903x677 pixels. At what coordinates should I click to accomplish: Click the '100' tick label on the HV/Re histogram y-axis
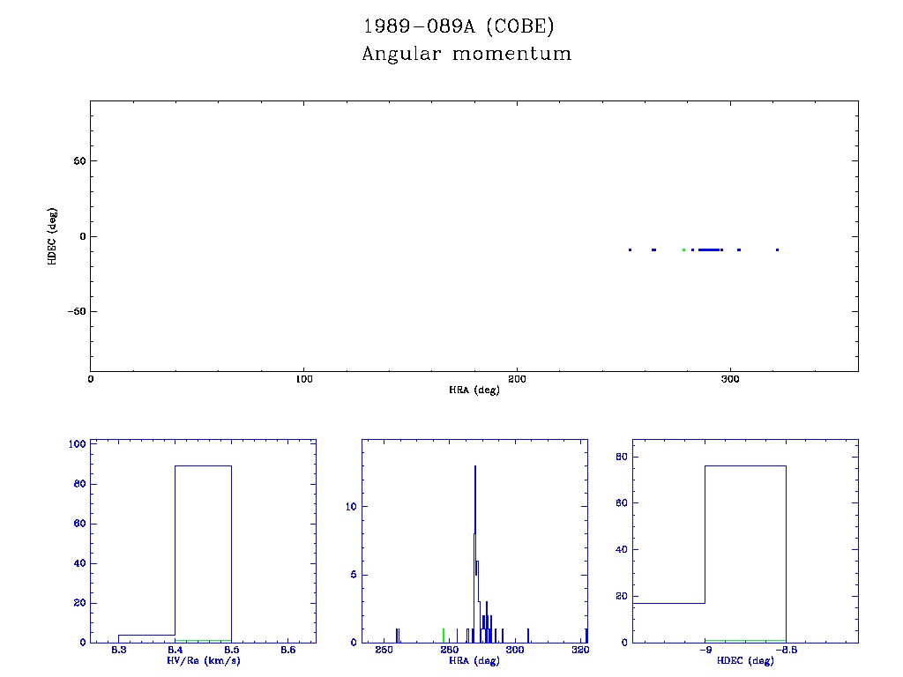coord(78,444)
